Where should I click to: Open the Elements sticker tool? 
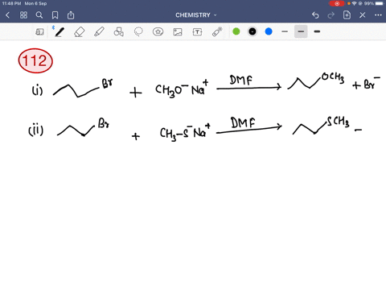point(158,31)
